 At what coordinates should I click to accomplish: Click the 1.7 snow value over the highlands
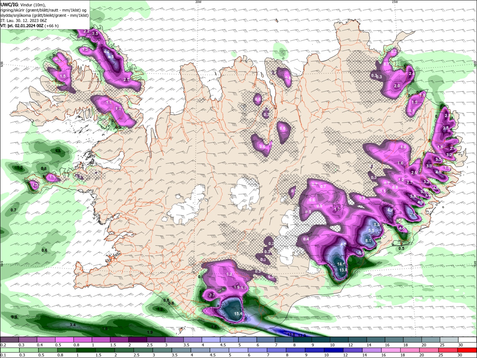tap(337, 210)
